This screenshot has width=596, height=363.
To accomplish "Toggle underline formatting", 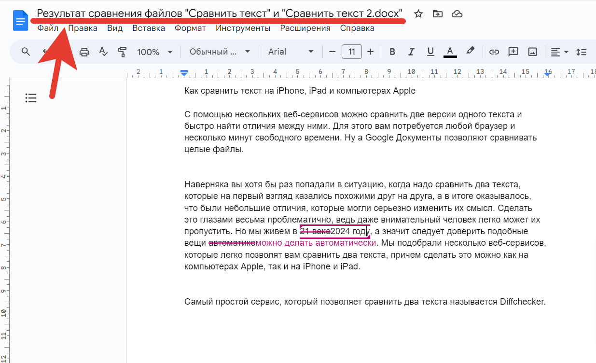I will click(430, 52).
